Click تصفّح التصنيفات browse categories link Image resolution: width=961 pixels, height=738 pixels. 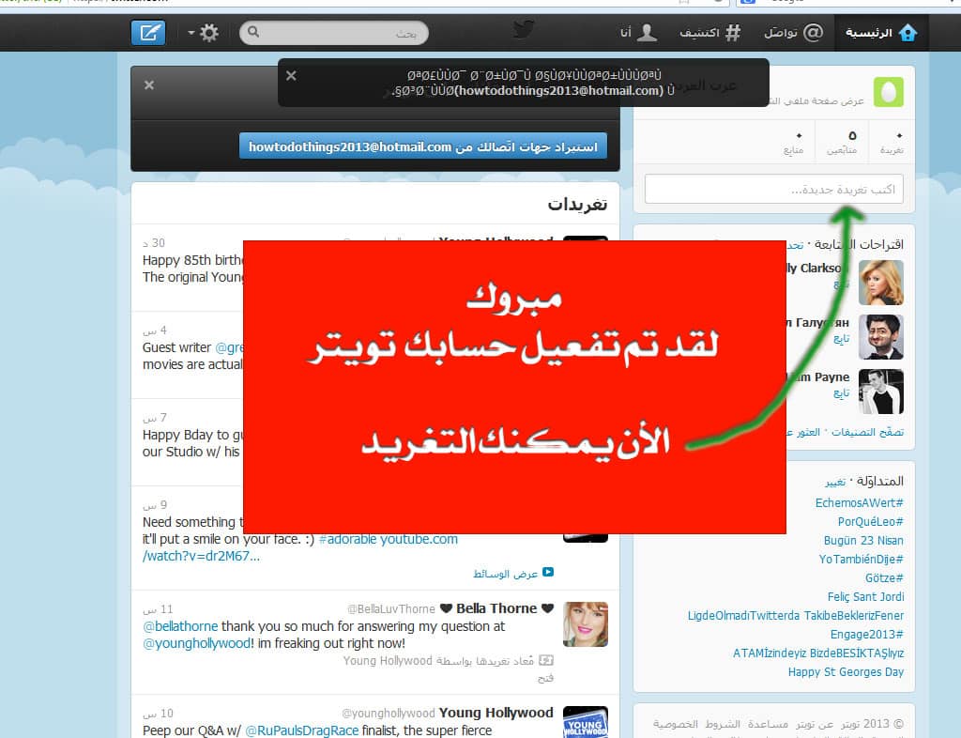867,432
